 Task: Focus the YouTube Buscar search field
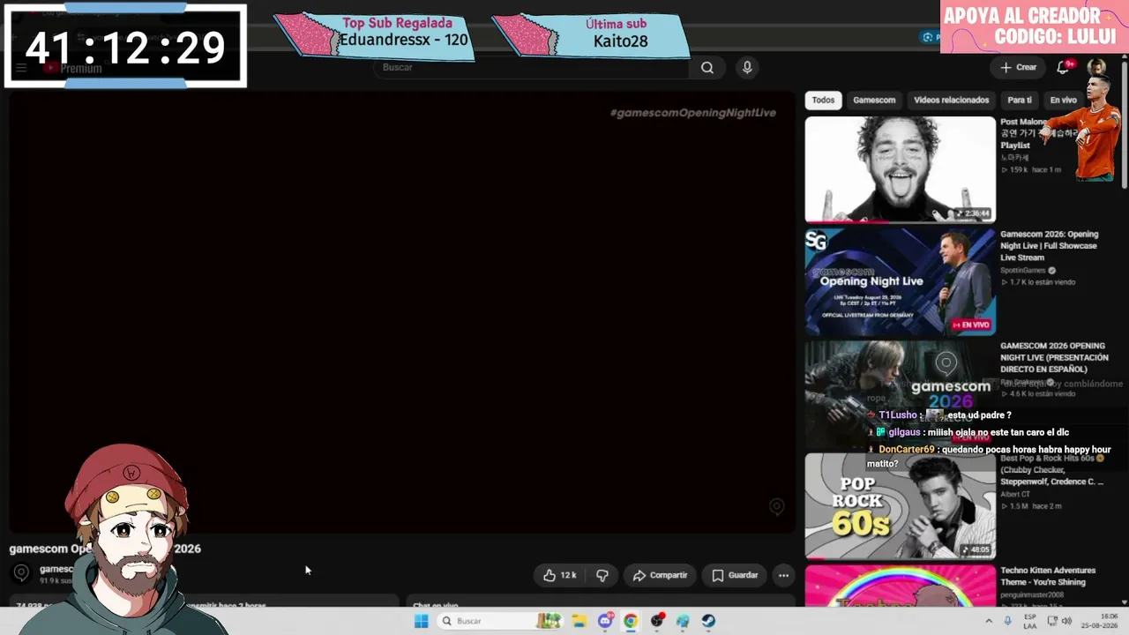(x=532, y=68)
